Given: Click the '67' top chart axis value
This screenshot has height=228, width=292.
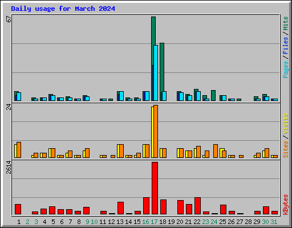Looking at the screenshot, I should click(9, 19).
